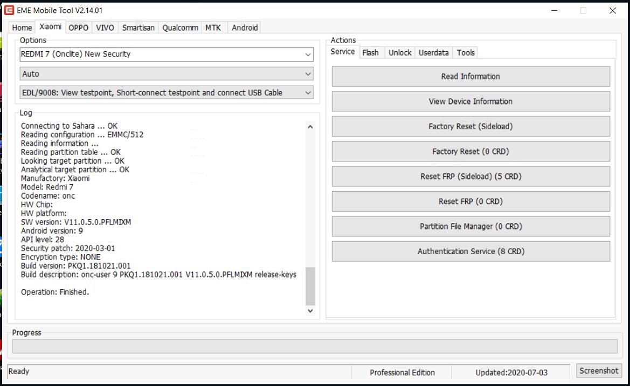Image resolution: width=630 pixels, height=386 pixels.
Task: Start Factory Reset (0 CRD)
Action: (470, 151)
